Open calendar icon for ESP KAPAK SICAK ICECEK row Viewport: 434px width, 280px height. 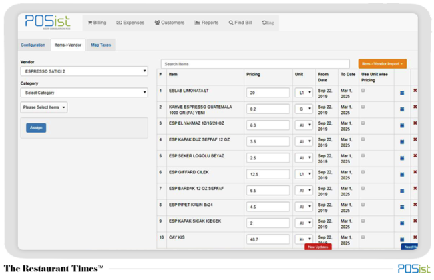pos(402,223)
